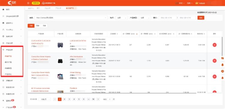This screenshot has height=109, width=225.
Task: Click the minimum price input field
Action: 168,18
